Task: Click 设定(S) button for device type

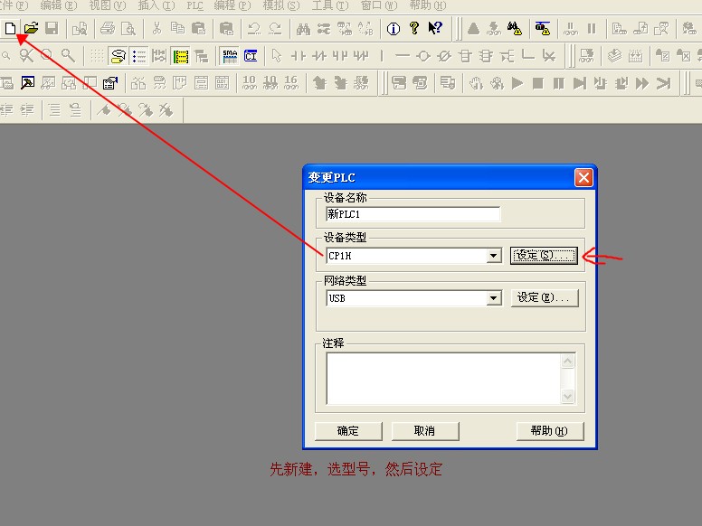Action: (544, 256)
